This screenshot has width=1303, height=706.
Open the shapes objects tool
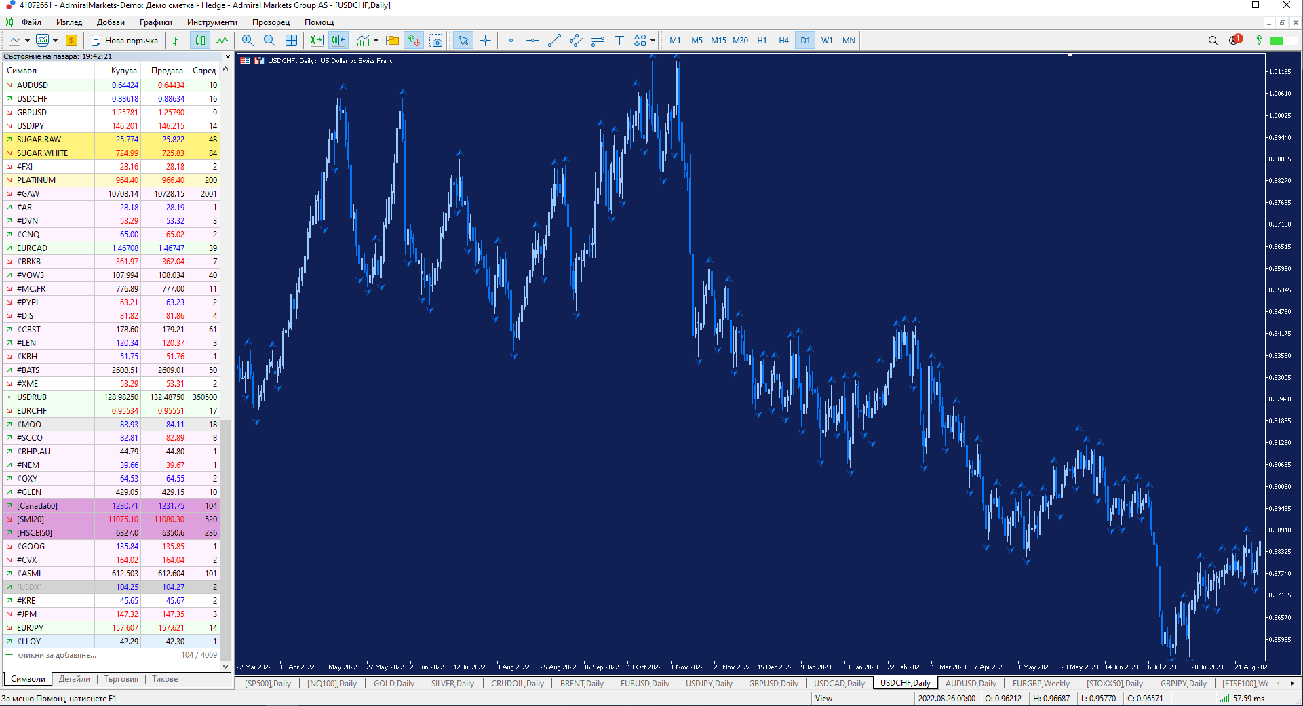tap(640, 41)
